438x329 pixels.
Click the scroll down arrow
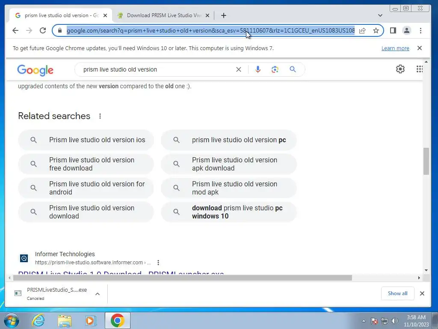[426, 270]
